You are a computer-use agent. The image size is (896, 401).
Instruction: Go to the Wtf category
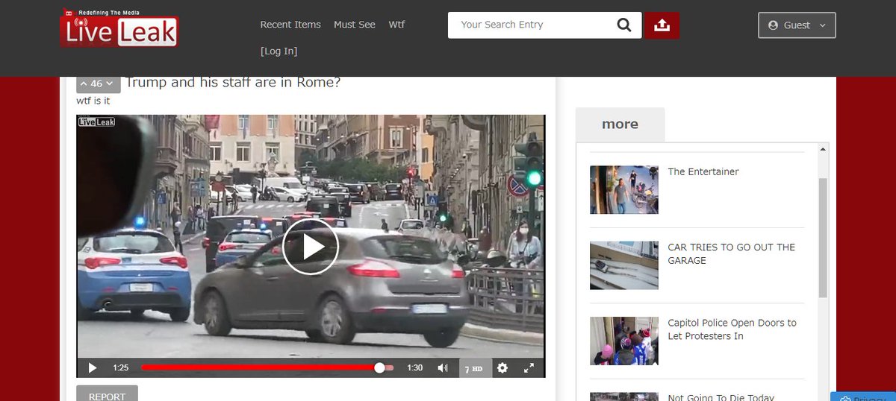tap(396, 25)
